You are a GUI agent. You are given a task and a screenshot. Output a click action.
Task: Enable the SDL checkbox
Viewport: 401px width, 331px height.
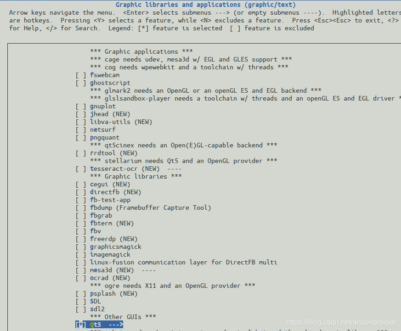click(81, 301)
